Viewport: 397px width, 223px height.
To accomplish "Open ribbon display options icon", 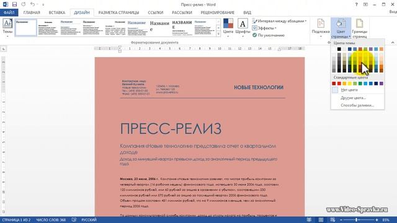I will point(365,4).
